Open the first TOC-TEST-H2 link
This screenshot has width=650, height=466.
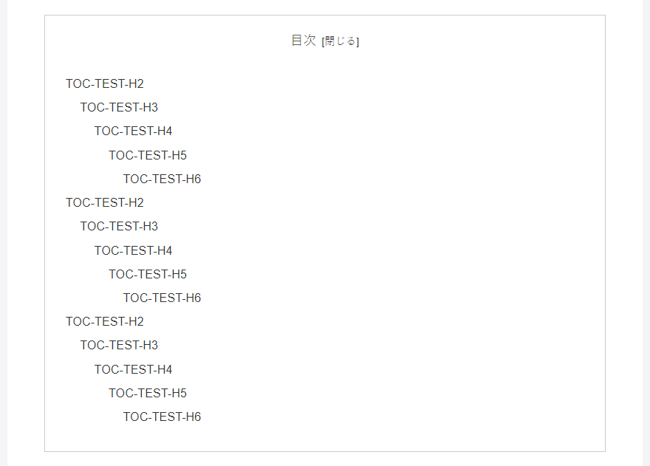pyautogui.click(x=105, y=83)
